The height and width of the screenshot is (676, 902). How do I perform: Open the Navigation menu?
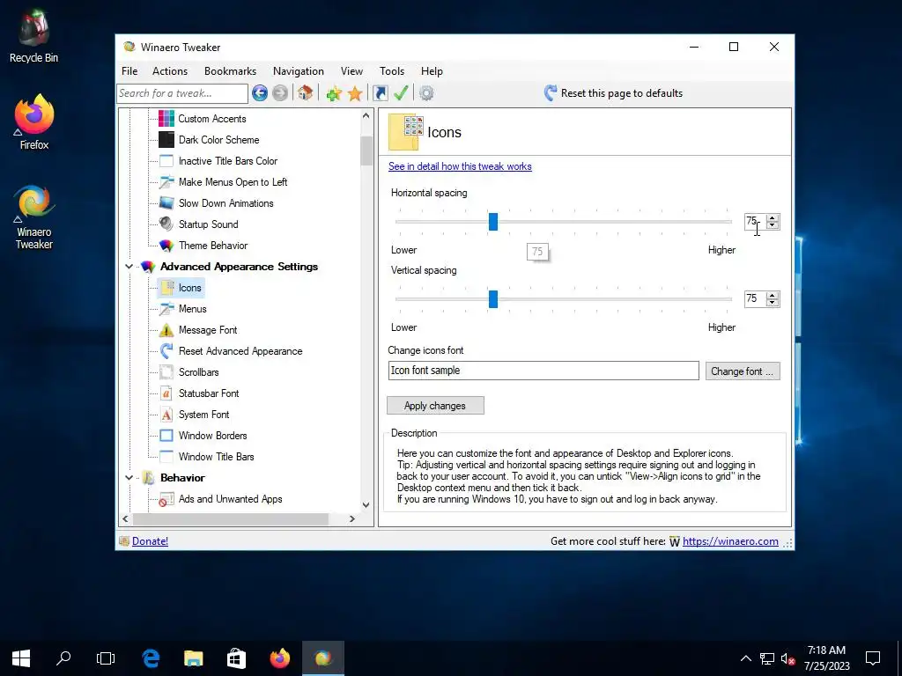click(x=298, y=71)
